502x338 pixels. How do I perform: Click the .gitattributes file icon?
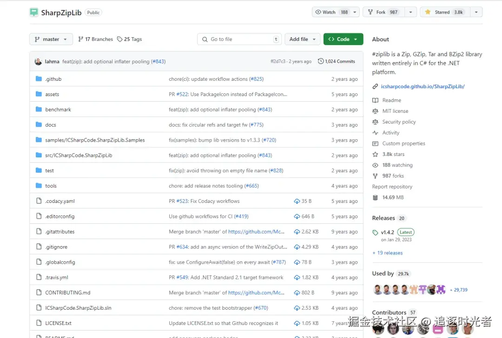pyautogui.click(x=39, y=232)
